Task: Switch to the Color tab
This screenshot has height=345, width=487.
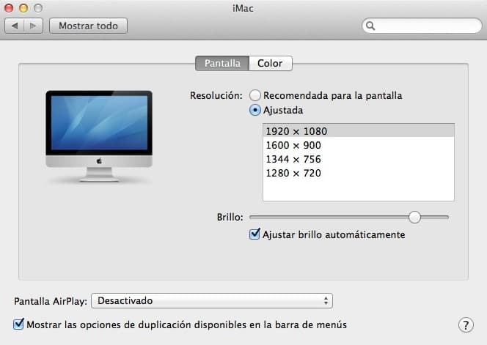Action: (270, 64)
